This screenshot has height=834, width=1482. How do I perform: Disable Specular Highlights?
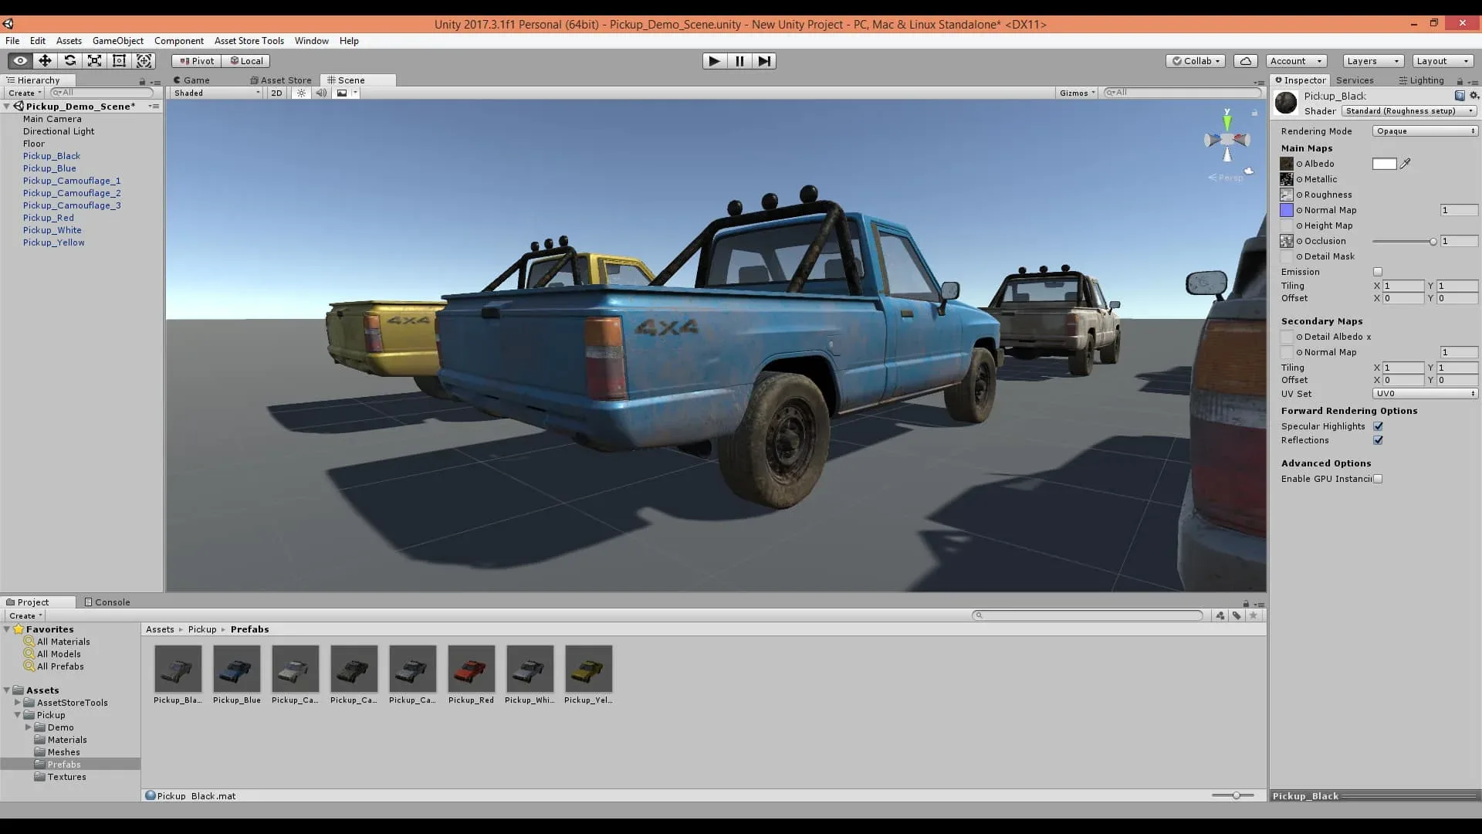1379,425
